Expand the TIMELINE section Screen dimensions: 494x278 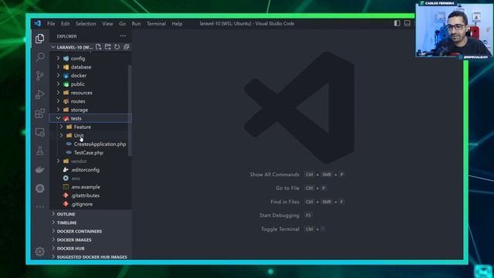[x=91, y=222]
